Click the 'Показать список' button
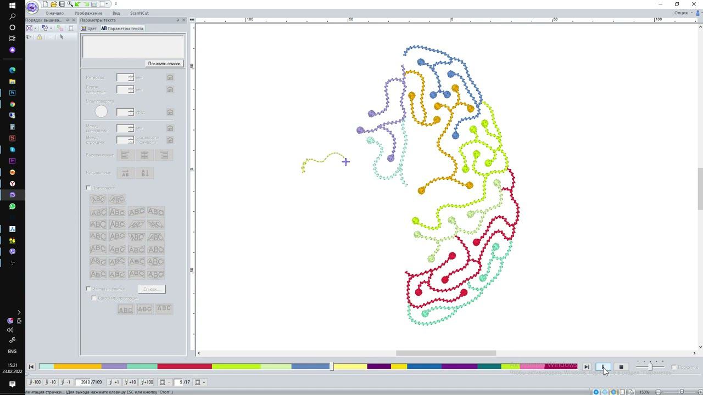The width and height of the screenshot is (703, 395). pos(164,64)
